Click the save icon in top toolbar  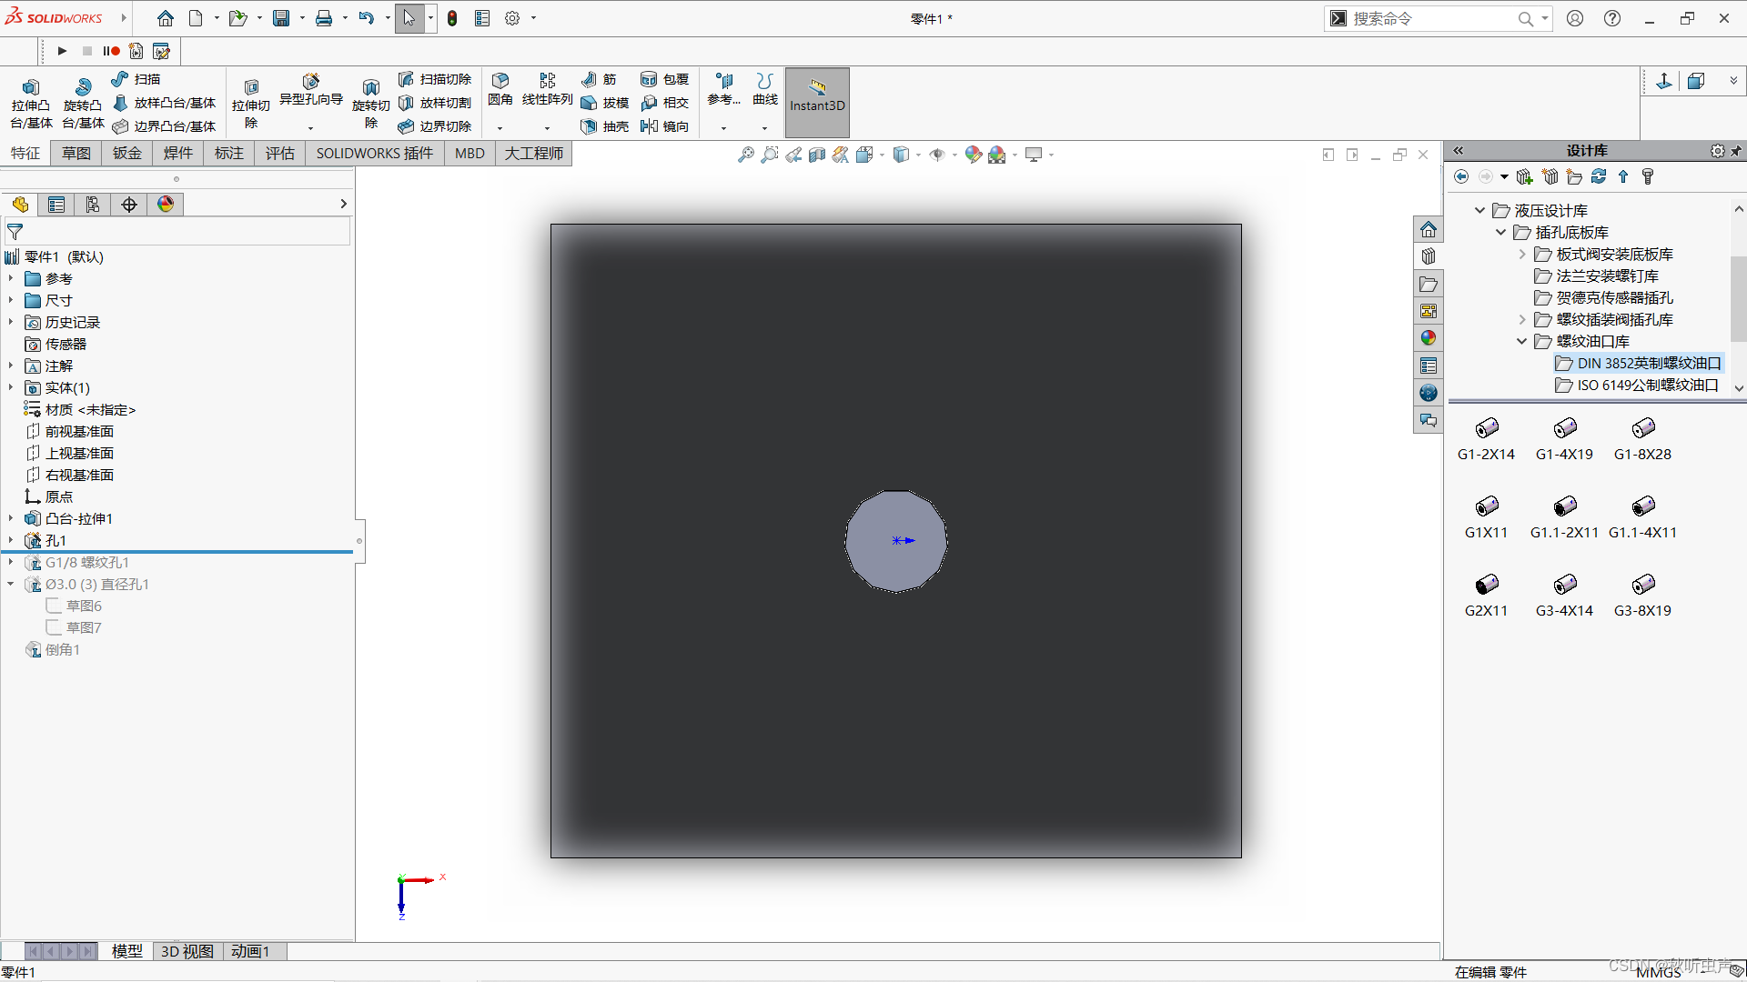[281, 18]
